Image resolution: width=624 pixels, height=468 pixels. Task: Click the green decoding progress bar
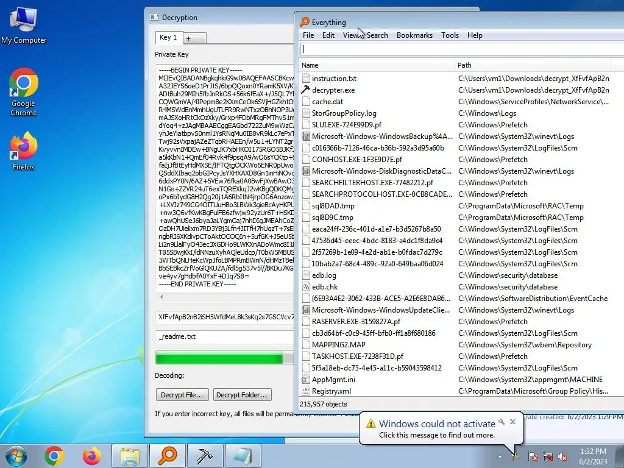[225, 358]
